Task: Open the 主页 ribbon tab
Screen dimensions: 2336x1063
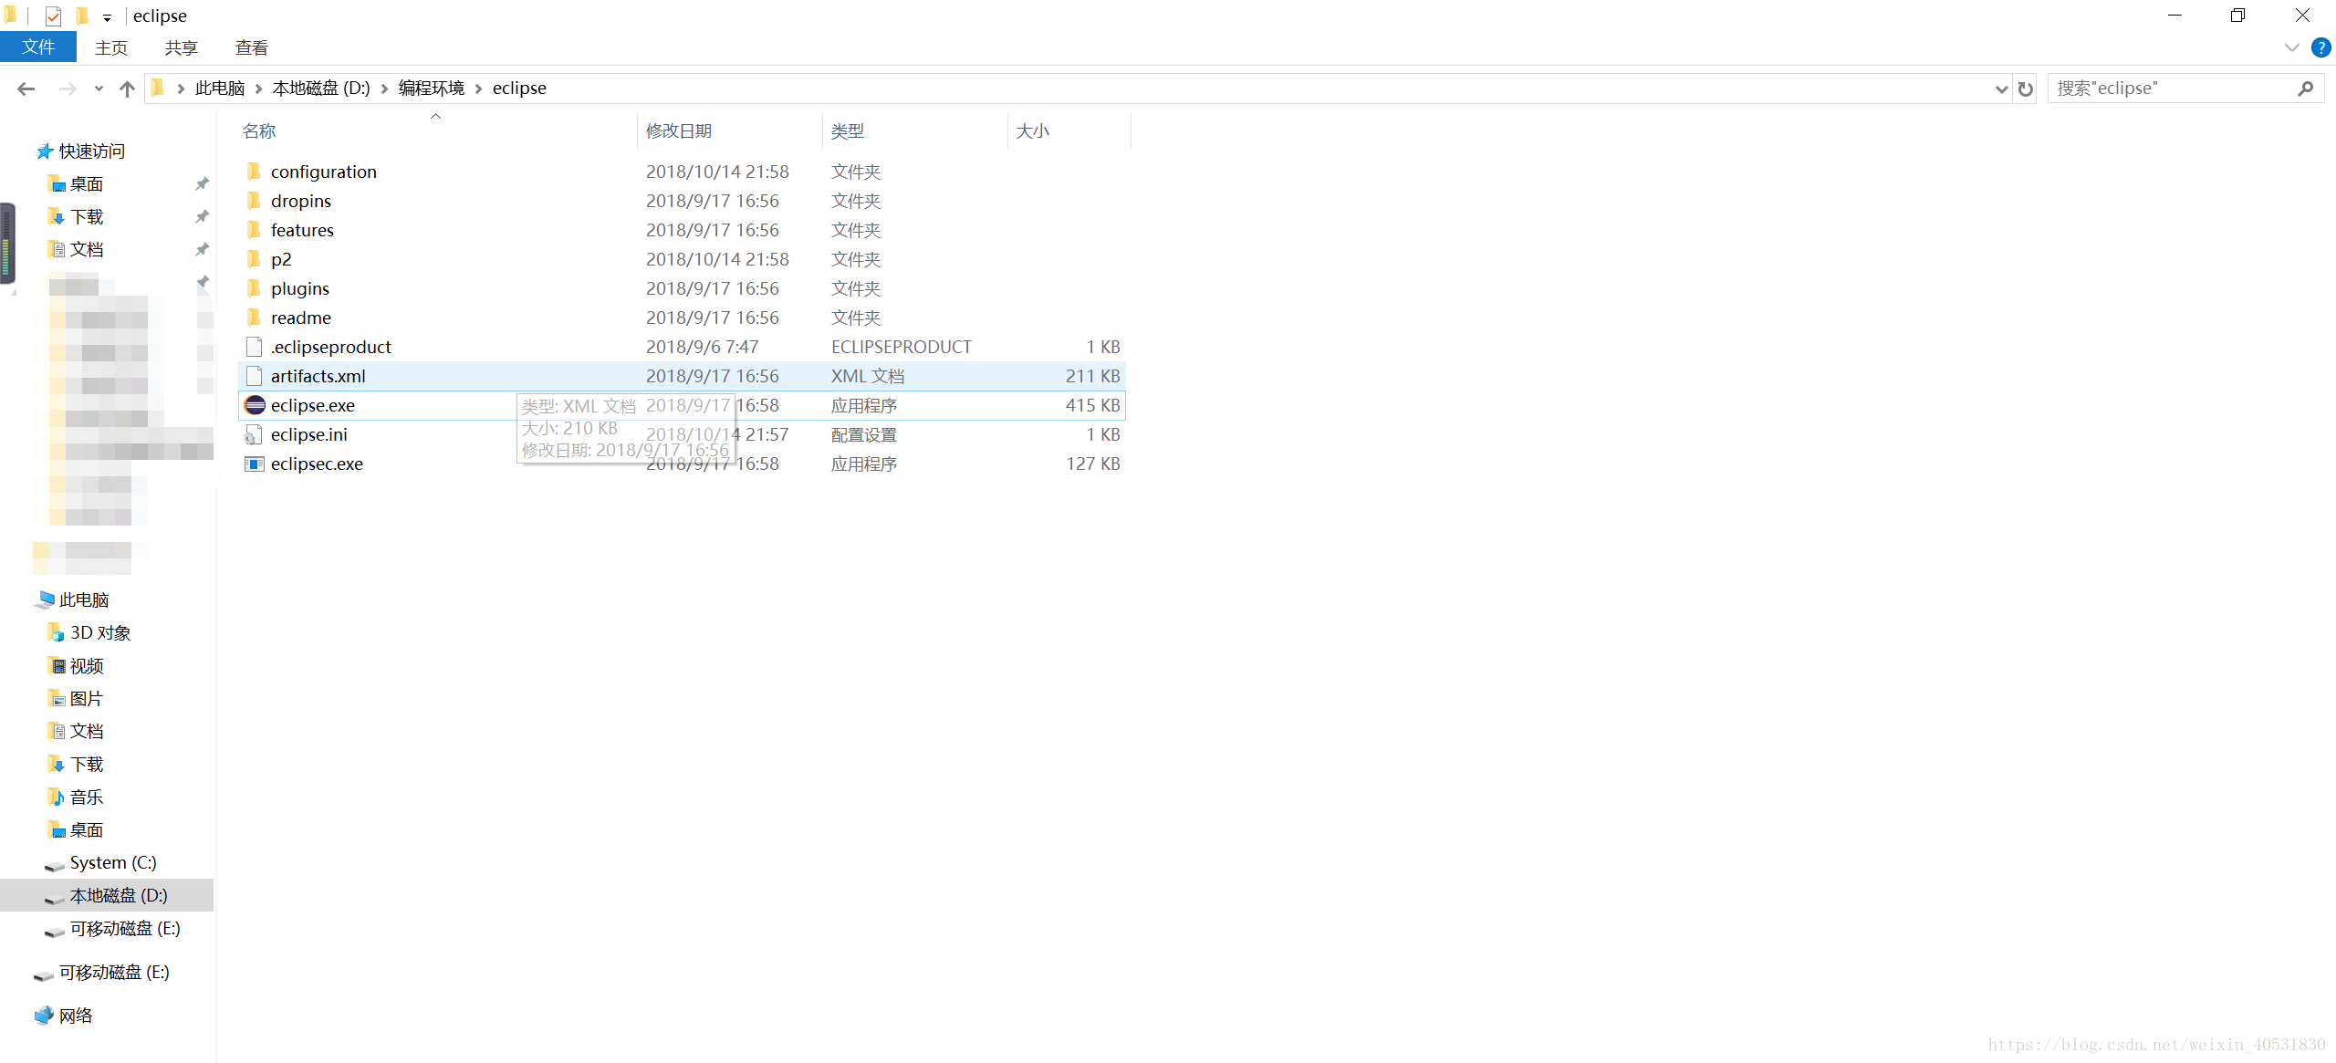Action: [111, 47]
